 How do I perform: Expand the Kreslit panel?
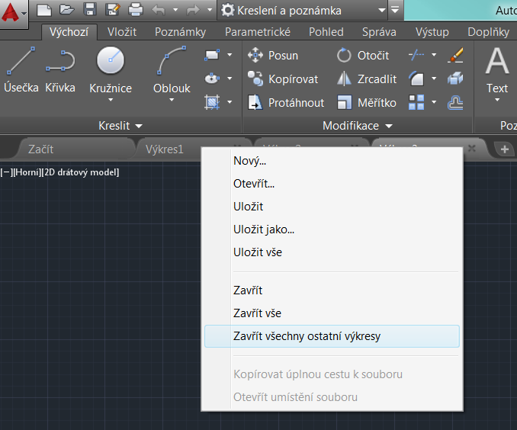120,126
